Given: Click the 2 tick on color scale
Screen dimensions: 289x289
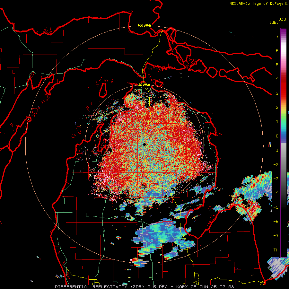Looking at the screenshot, I should (277, 108).
